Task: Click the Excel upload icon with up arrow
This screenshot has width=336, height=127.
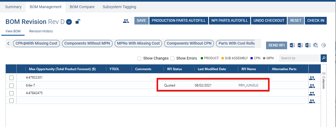Action: 308,45
